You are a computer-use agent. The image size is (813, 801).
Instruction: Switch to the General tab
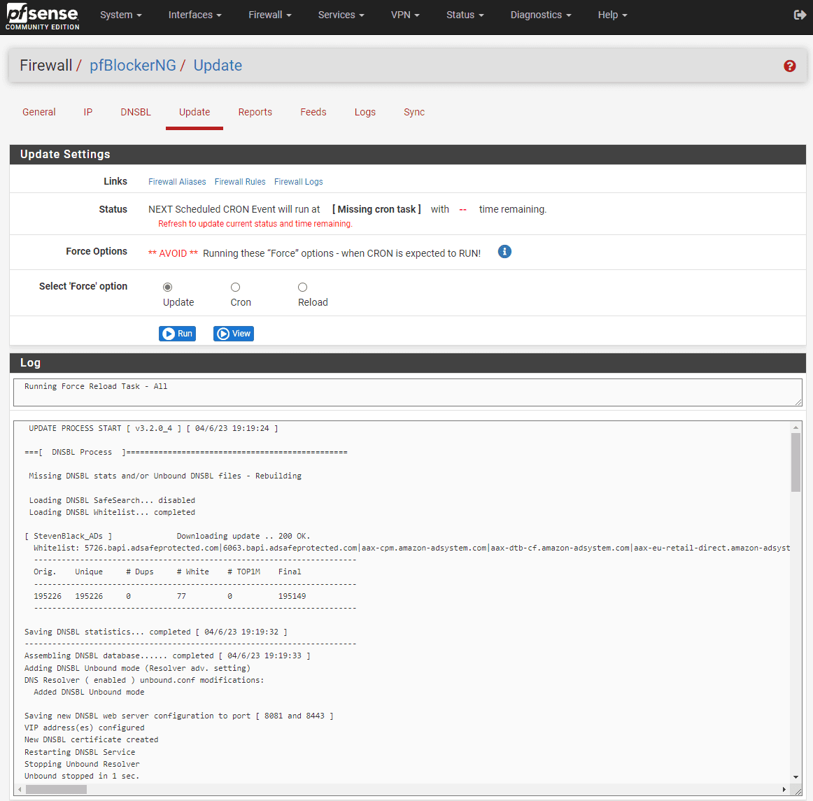[x=39, y=112]
